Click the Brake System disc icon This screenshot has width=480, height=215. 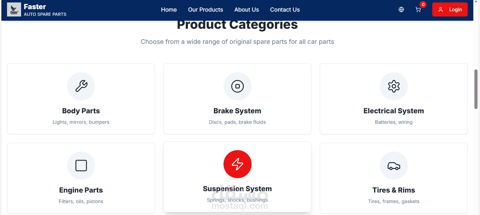238,86
